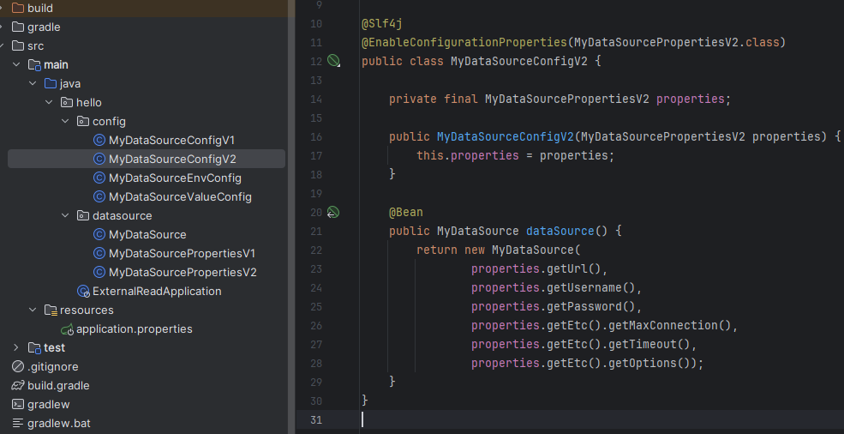The height and width of the screenshot is (434, 844).
Task: Select the gradlew.bat file
Action: pyautogui.click(x=58, y=423)
